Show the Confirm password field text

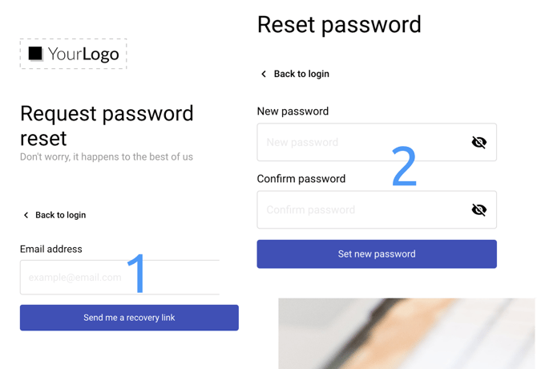(x=479, y=210)
